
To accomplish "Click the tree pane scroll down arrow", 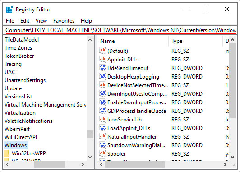I will point(90,157).
